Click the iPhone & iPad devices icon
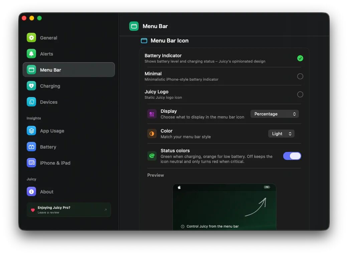The width and height of the screenshot is (348, 255). point(31,163)
